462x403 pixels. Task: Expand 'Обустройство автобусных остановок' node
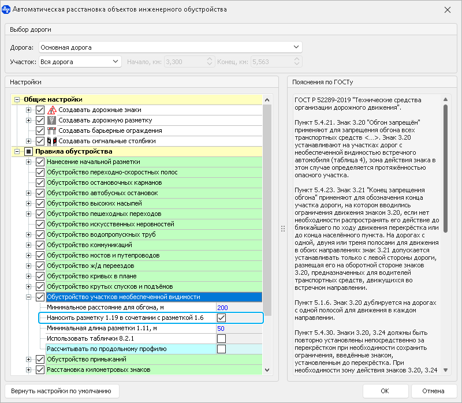tap(28, 193)
